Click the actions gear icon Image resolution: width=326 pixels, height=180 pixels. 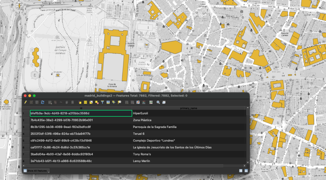pyautogui.click(x=158, y=102)
